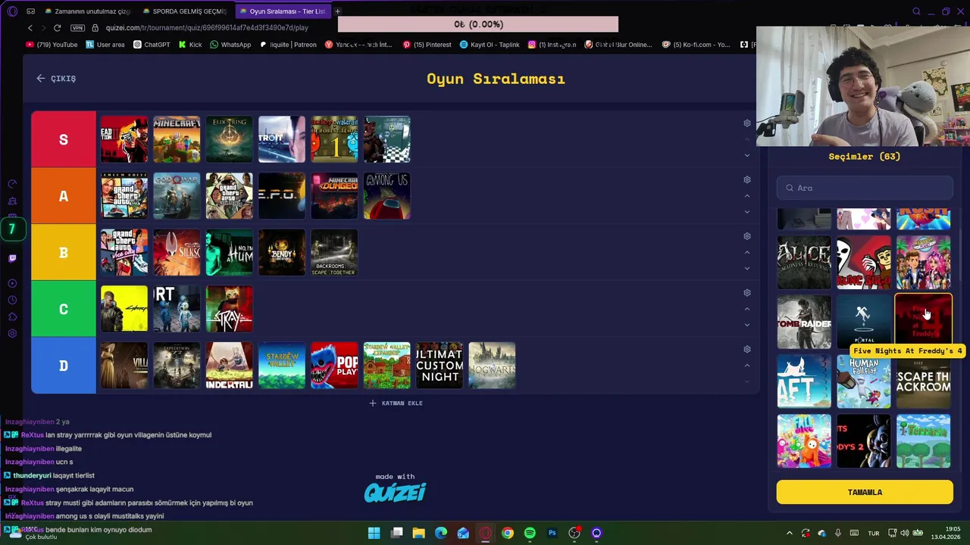Pick Bendy thumbnail in B tier
Image resolution: width=970 pixels, height=545 pixels.
pyautogui.click(x=282, y=253)
